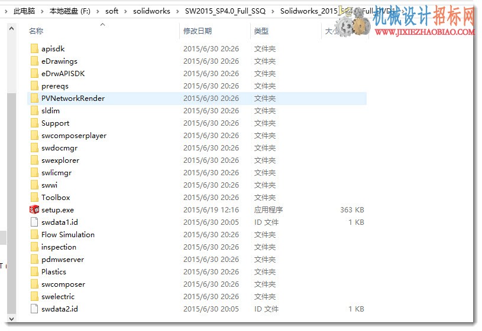
Task: Click the swdocmgr folder icon
Action: (34, 148)
